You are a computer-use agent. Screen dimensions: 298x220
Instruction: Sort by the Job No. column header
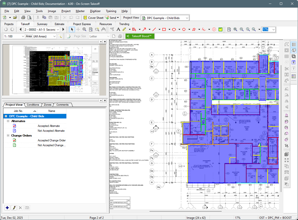click(20, 111)
